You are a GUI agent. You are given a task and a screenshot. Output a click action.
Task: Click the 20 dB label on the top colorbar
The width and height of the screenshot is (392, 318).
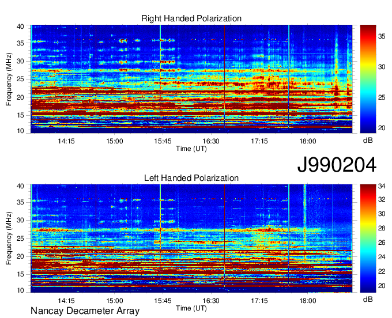click(382, 128)
